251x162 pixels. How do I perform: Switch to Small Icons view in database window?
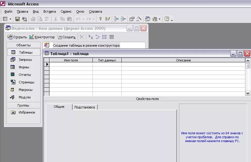[x=98, y=37]
